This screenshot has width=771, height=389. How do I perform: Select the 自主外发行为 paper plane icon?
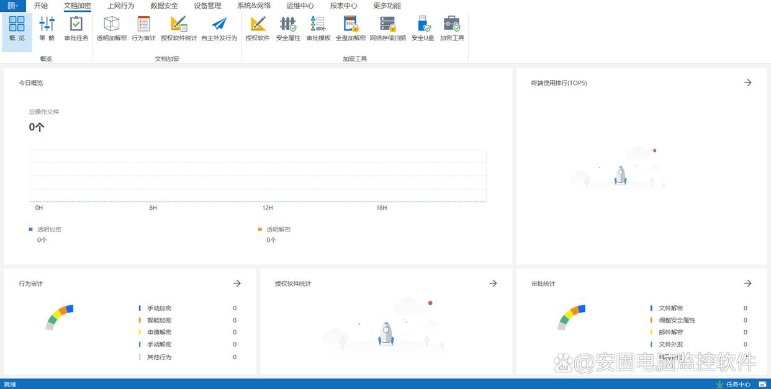219,29
